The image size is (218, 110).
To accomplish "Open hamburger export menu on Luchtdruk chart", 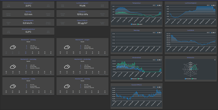I will point(215,32).
